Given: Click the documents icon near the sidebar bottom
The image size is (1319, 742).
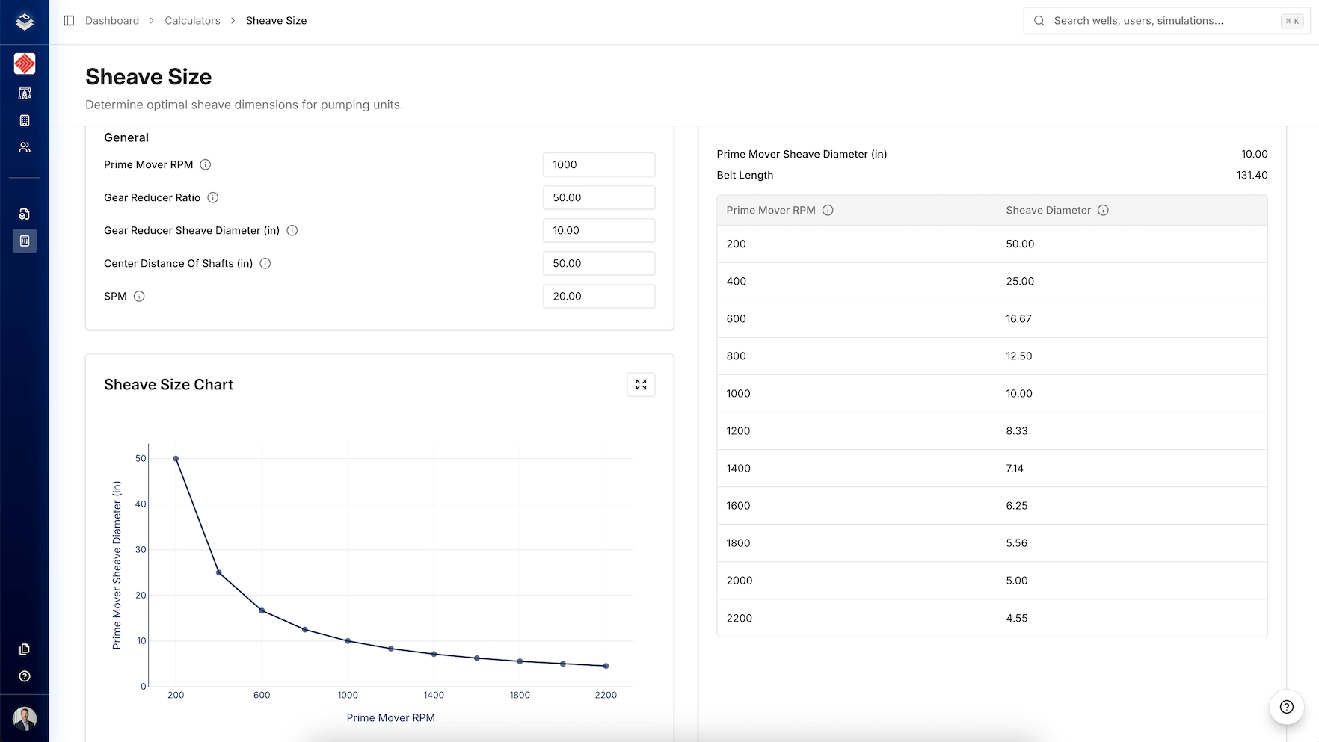Looking at the screenshot, I should [25, 649].
